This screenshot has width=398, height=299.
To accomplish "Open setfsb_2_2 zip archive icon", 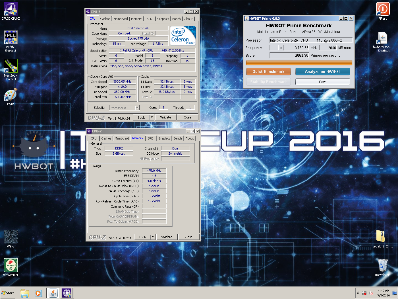I will (x=383, y=239).
